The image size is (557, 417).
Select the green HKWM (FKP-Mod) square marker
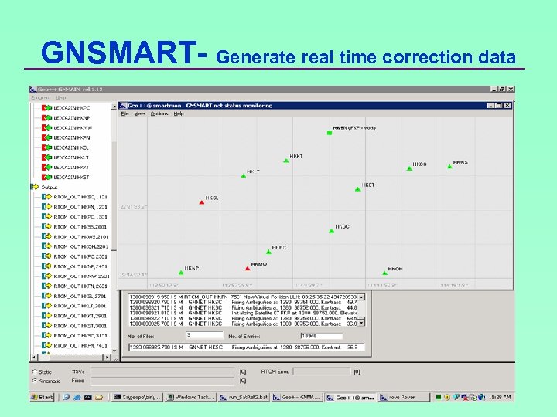click(330, 133)
